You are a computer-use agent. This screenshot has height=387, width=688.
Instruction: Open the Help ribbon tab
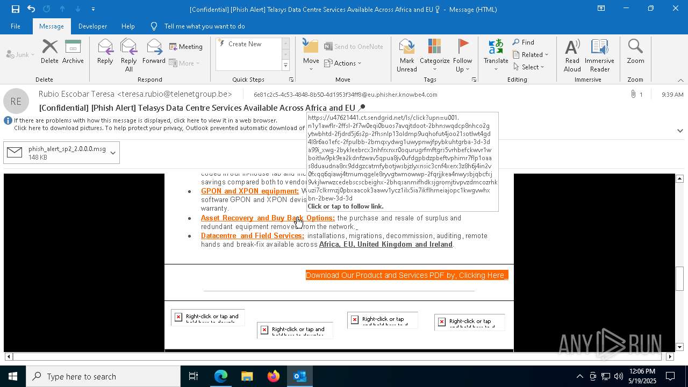[x=128, y=26]
